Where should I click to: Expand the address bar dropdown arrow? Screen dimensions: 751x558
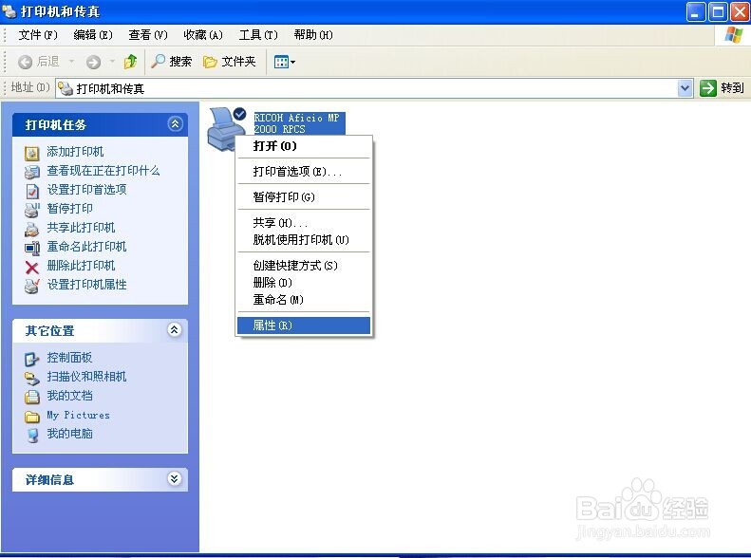point(685,88)
